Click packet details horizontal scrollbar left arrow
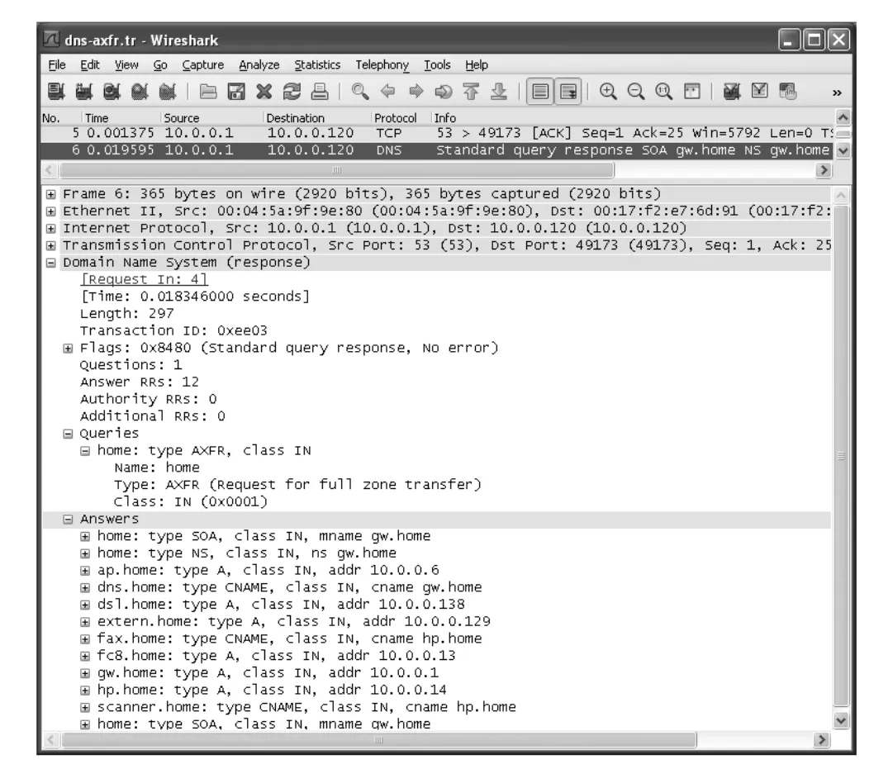The width and height of the screenshot is (893, 769). tap(50, 739)
